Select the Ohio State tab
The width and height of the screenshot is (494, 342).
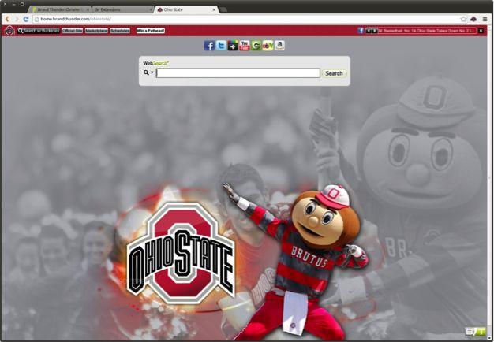point(186,9)
